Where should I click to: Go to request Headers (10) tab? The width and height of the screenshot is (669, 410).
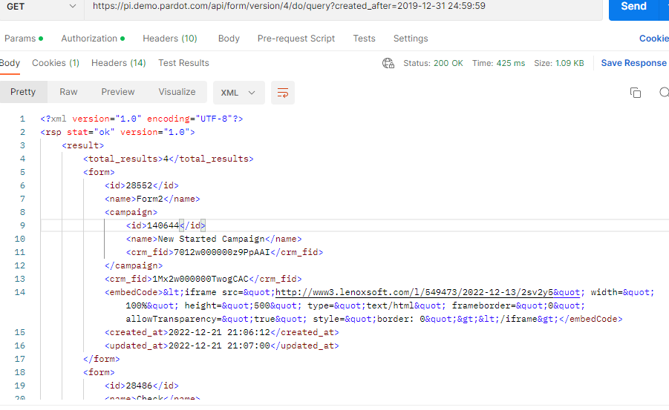click(x=169, y=39)
